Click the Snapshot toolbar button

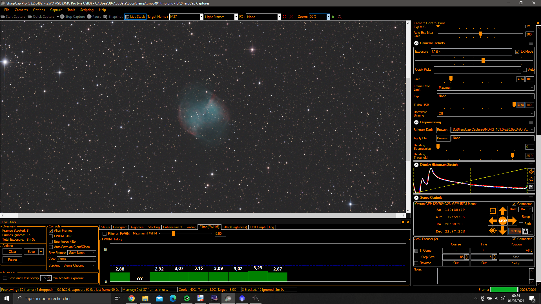113,17
